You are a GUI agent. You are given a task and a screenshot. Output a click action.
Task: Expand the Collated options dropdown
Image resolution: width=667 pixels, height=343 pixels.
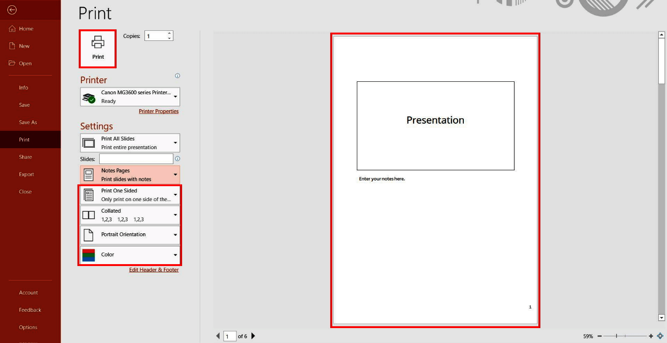[175, 215]
